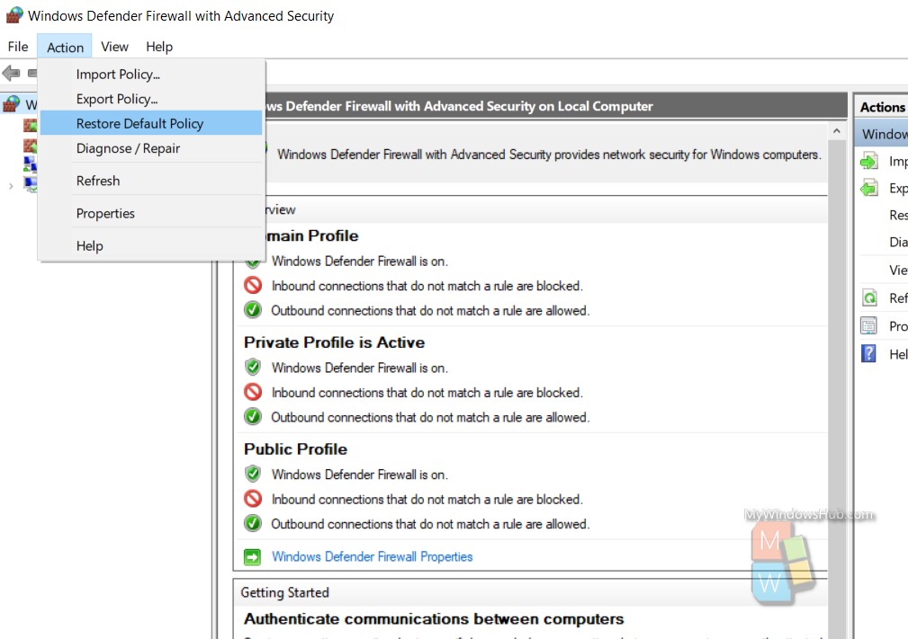Click the Domain Profile inbound blocked icon

253,285
